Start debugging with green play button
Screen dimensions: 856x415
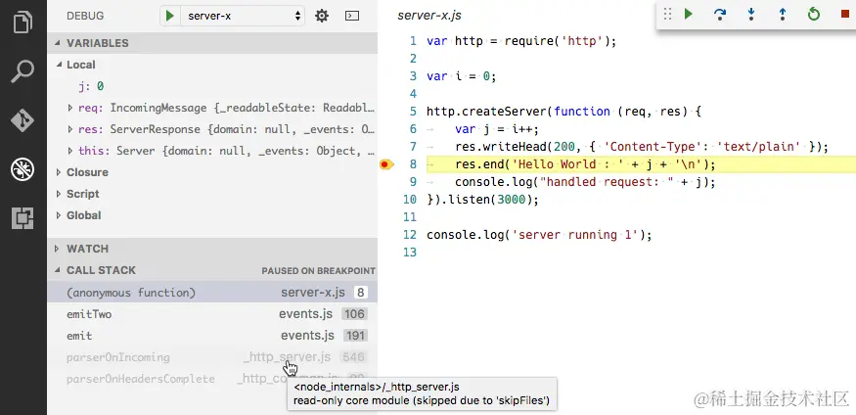coord(170,16)
